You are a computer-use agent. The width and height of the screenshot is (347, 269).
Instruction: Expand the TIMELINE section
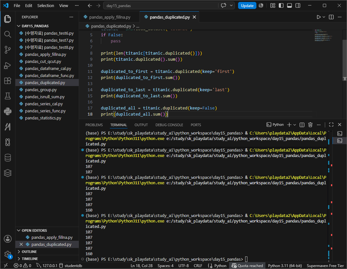tap(30, 259)
